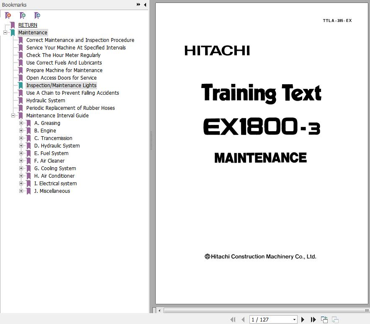Click bookmark icon beside A. Greasing
Image resolution: width=370 pixels, height=324 pixels.
point(28,123)
